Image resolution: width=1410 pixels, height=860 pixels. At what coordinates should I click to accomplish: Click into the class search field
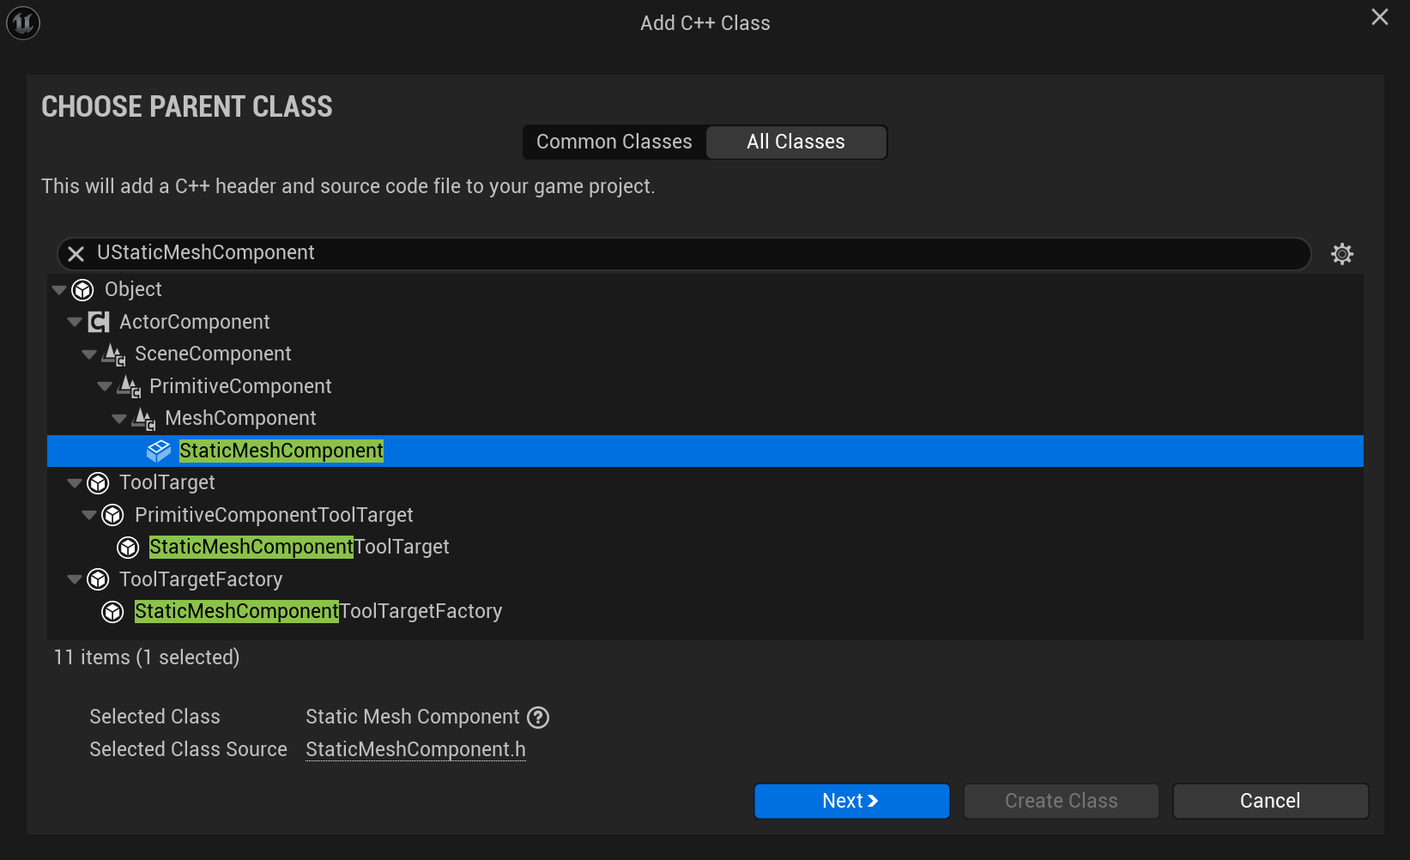click(687, 253)
